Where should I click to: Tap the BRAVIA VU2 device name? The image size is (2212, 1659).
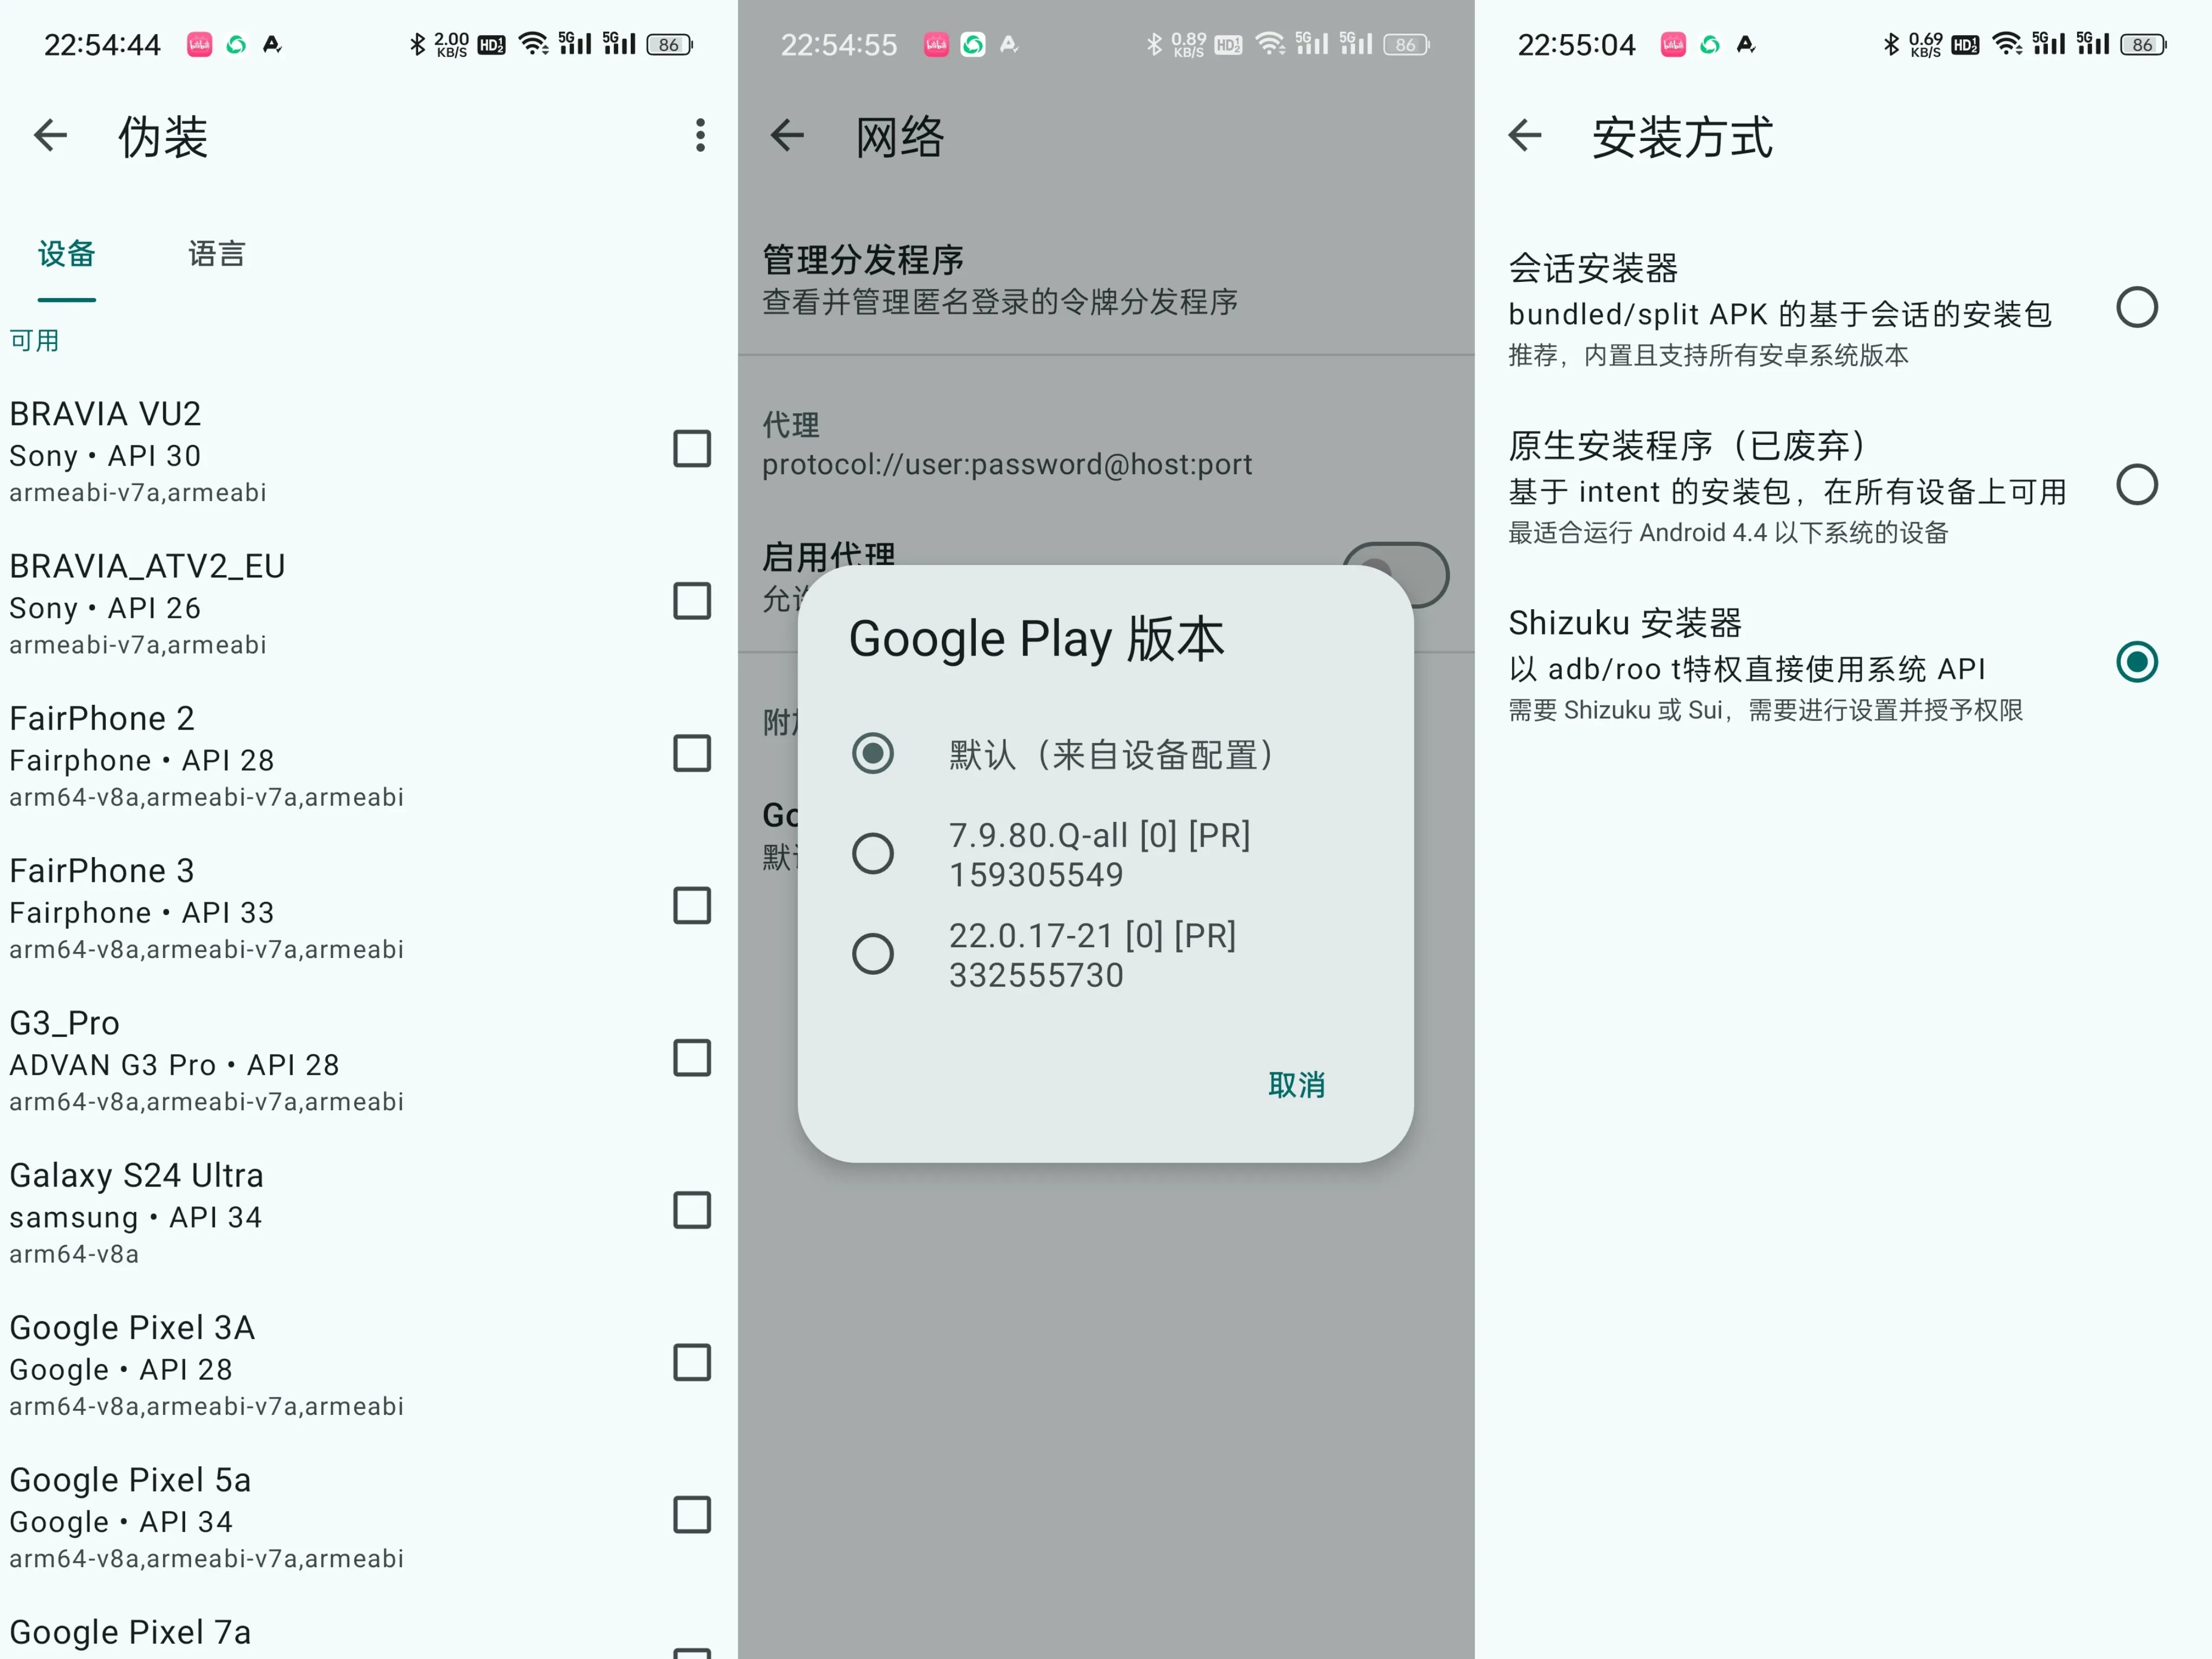pos(105,414)
